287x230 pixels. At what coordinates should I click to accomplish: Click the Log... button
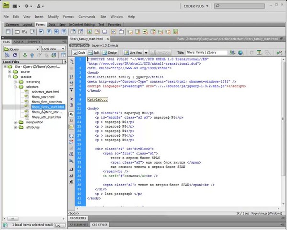(60, 226)
